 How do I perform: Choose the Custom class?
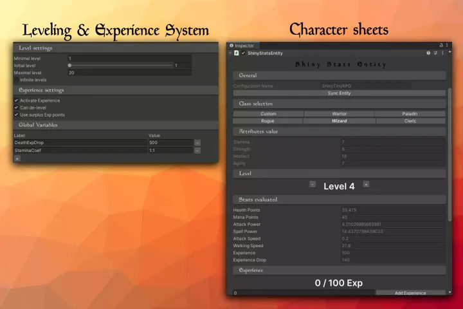[x=268, y=114]
